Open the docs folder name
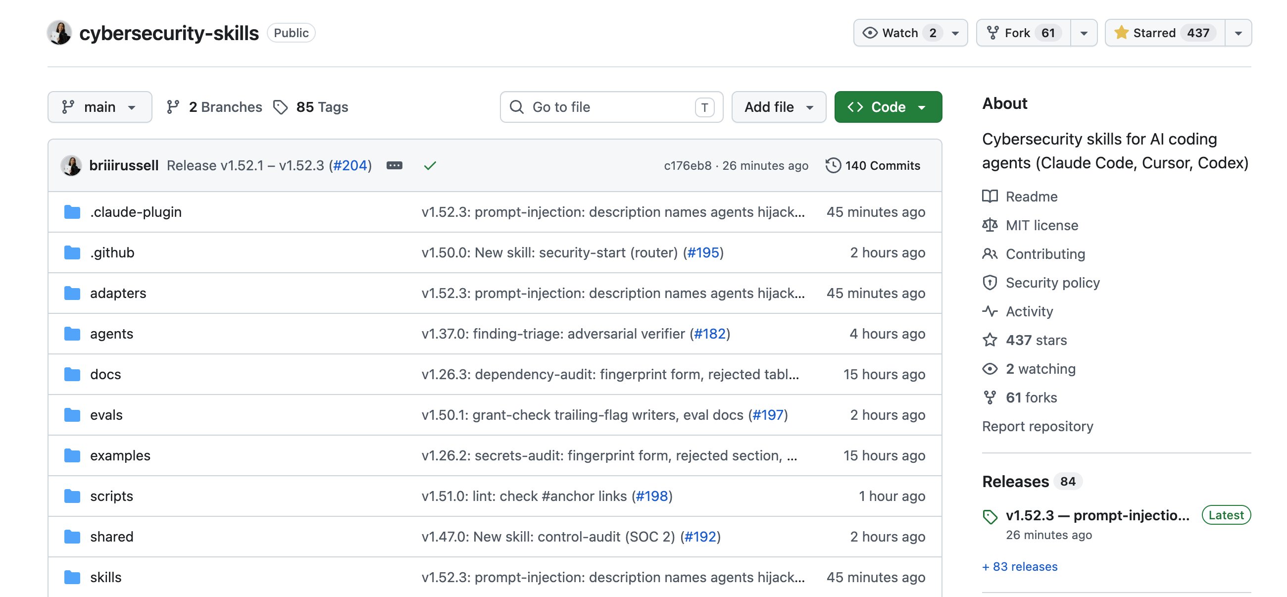The height and width of the screenshot is (597, 1287). click(105, 374)
